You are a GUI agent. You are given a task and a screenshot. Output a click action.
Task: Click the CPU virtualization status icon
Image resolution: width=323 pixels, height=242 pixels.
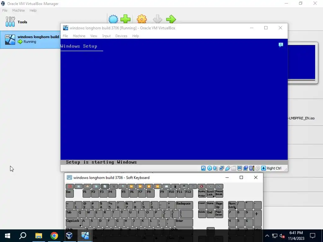point(251,168)
